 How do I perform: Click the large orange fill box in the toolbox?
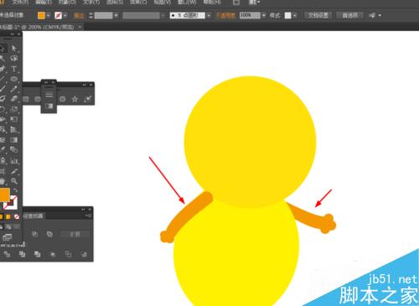point(5,194)
